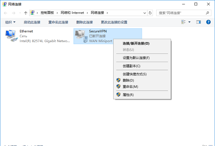Click 删除此连接 toolbar button

[x=84, y=22]
